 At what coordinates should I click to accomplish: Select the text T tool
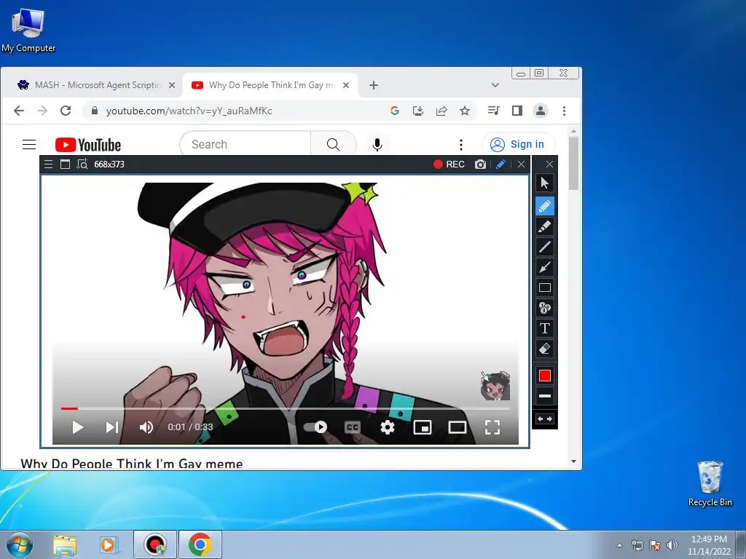(x=545, y=328)
